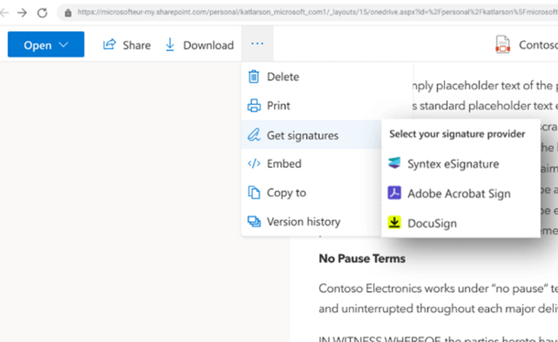Viewport: 558px width, 342px height.
Task: Expand the ellipsis overflow menu
Action: [257, 43]
